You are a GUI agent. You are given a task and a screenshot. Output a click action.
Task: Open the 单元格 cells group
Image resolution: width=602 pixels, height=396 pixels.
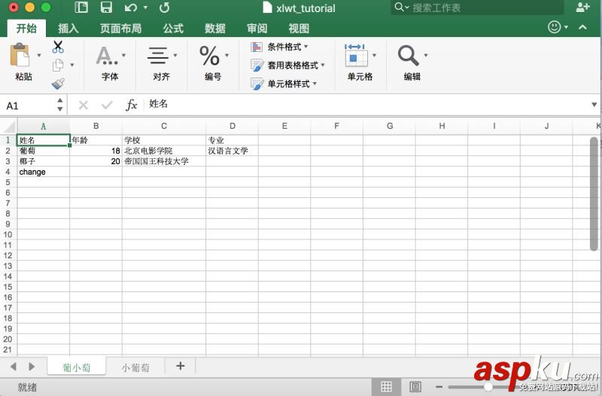[x=360, y=63]
